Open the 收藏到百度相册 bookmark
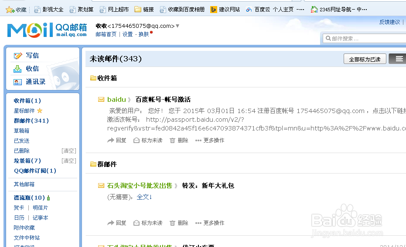 pyautogui.click(x=182, y=10)
